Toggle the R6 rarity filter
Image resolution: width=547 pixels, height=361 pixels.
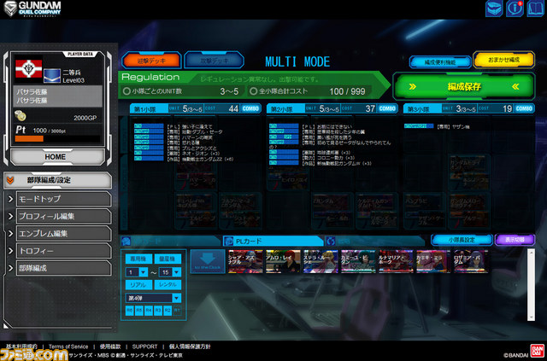pyautogui.click(x=129, y=310)
